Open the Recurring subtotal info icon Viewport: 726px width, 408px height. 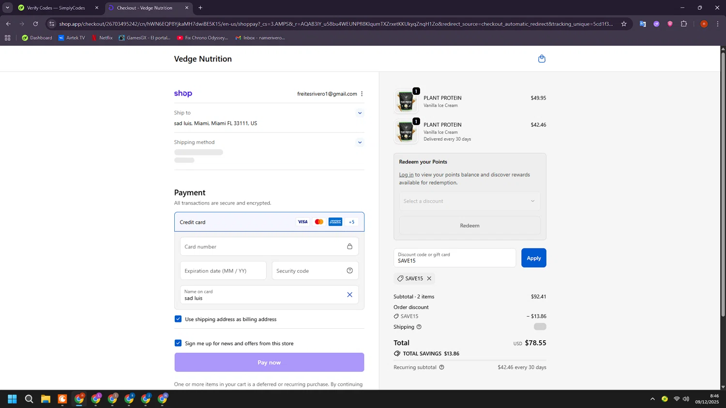point(441,367)
